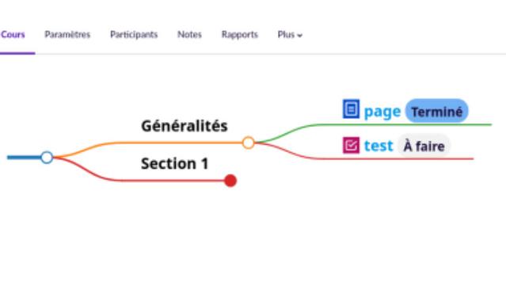Mark test done via À faire badge
The width and height of the screenshot is (506, 286).
424,147
